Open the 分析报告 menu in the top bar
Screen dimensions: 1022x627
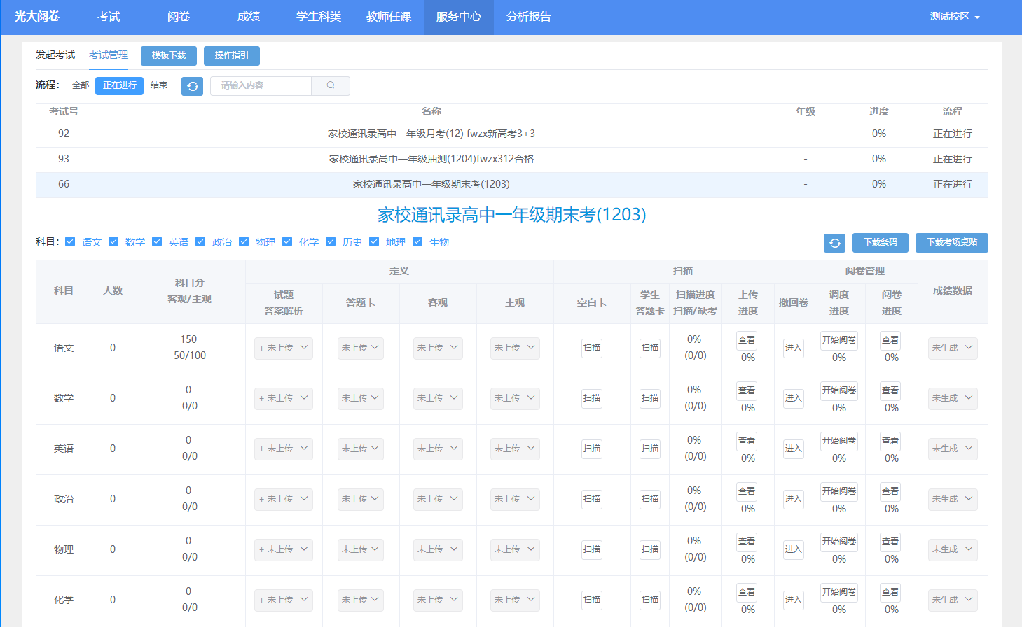(x=528, y=17)
